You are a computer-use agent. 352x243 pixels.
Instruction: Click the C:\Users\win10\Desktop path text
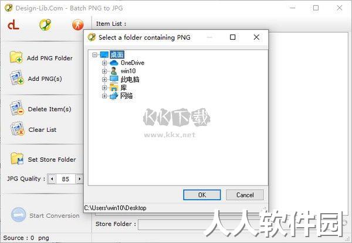coord(115,208)
